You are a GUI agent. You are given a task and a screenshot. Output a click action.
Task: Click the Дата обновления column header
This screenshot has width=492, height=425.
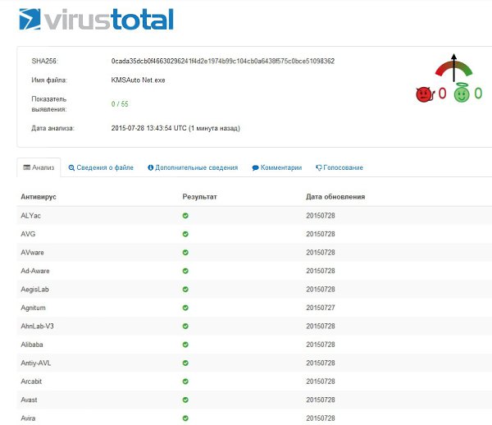[335, 197]
